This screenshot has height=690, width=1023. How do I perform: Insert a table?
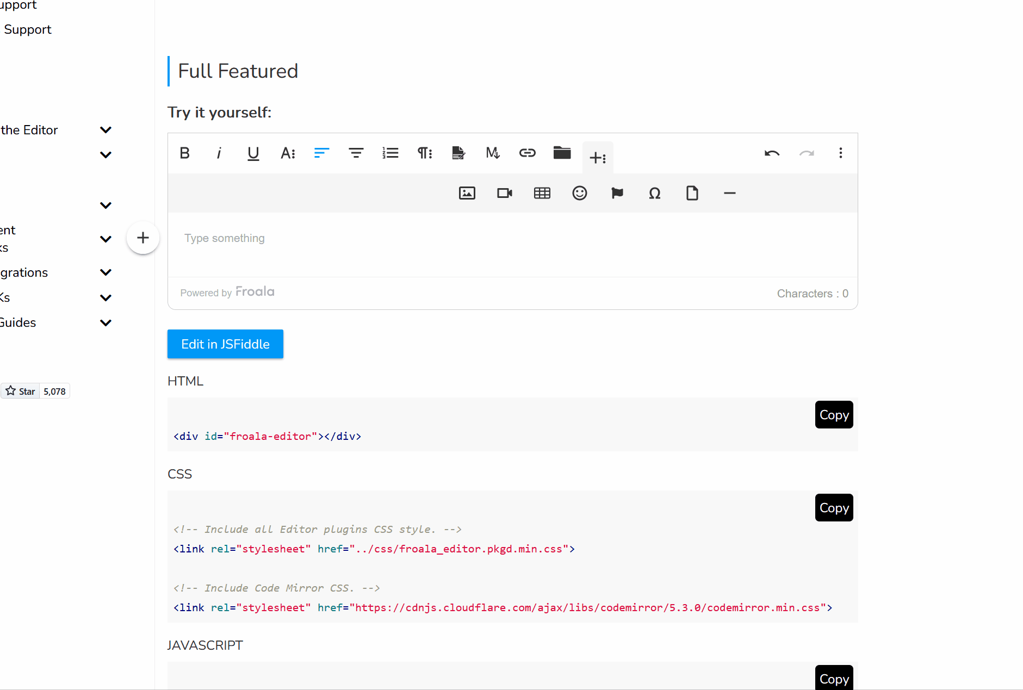542,193
